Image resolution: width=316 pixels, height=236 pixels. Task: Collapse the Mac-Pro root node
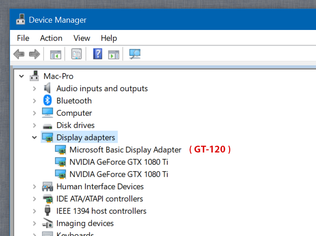[21, 76]
